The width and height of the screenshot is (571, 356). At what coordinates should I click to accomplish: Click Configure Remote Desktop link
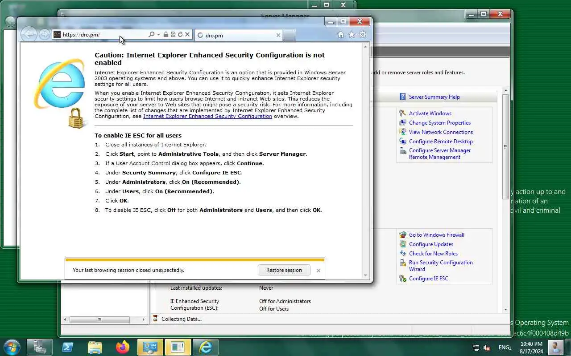pyautogui.click(x=441, y=142)
